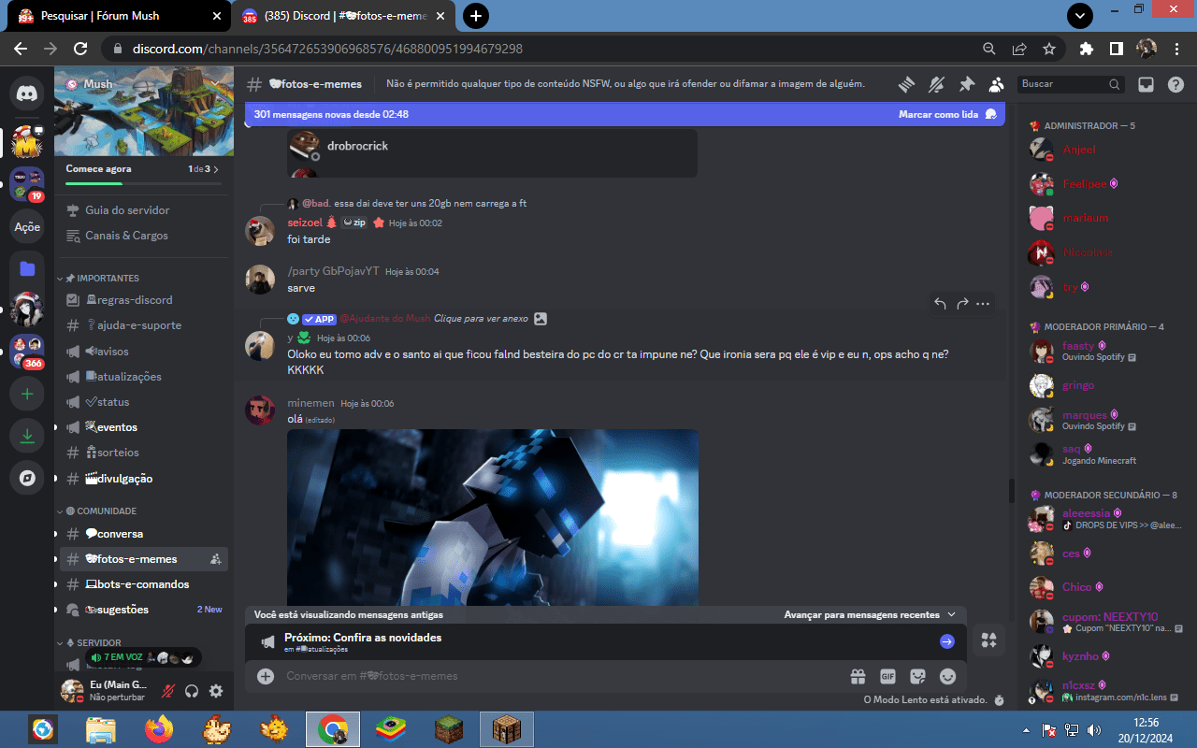Toggle Chrome's side panel
The height and width of the screenshot is (748, 1197).
click(x=1116, y=49)
